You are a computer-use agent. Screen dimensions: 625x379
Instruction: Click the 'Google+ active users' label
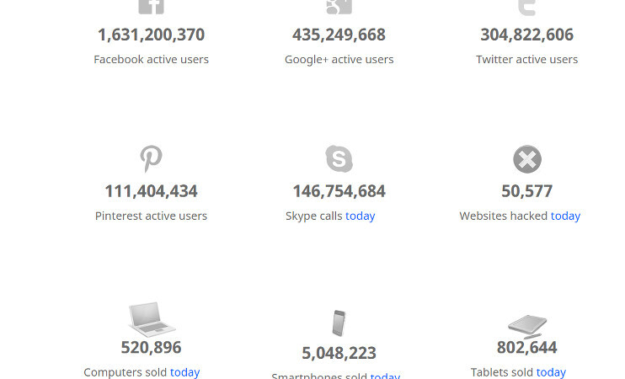click(x=339, y=60)
